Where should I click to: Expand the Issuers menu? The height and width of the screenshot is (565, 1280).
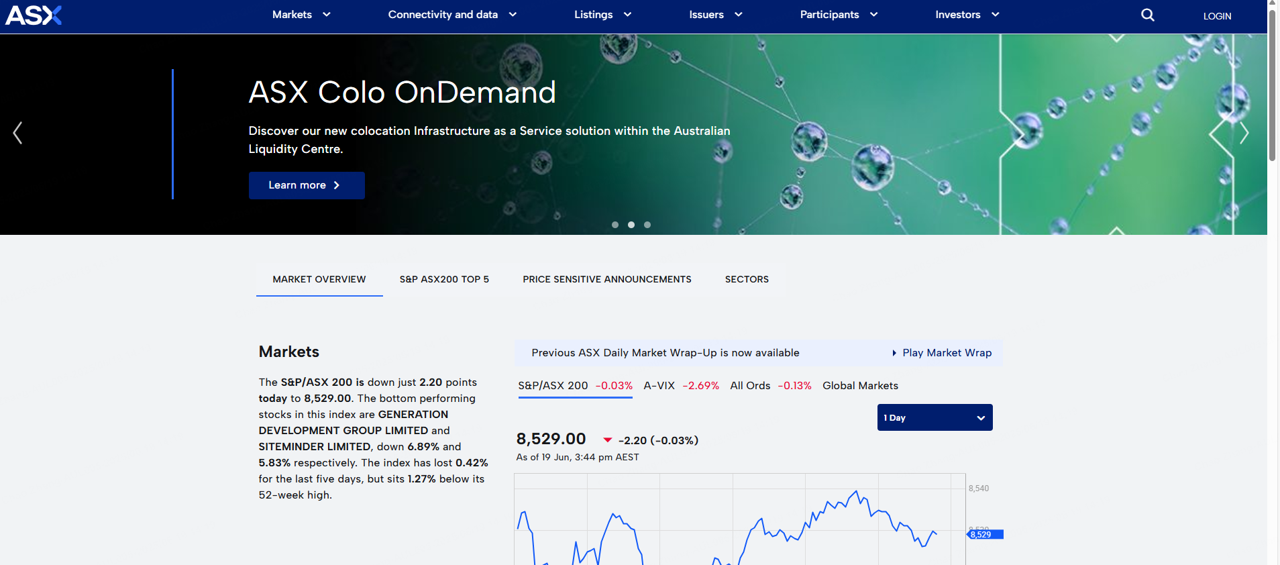715,15
